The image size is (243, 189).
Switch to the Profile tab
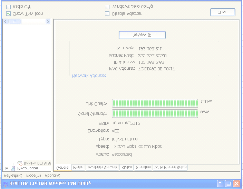[x=78, y=167]
